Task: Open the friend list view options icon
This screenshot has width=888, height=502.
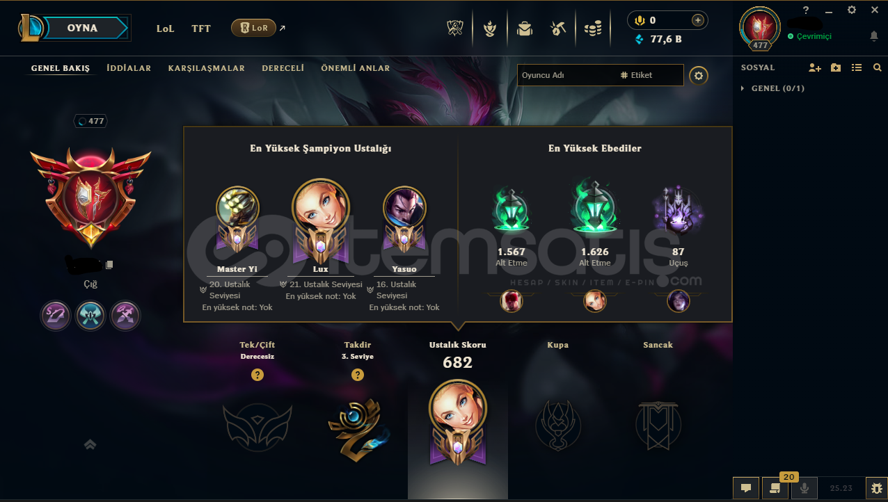Action: pyautogui.click(x=857, y=67)
